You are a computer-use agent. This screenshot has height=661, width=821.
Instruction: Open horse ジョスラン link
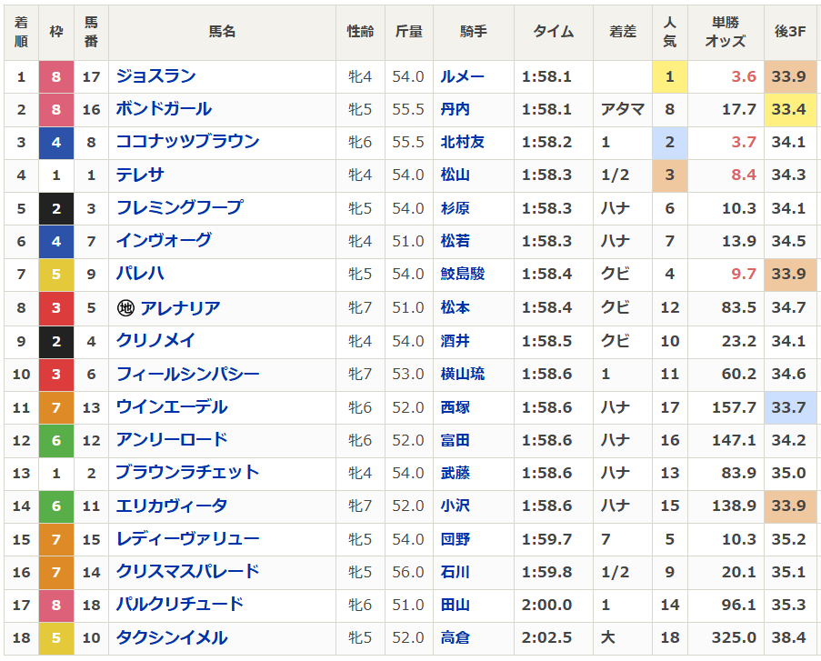[x=155, y=76]
